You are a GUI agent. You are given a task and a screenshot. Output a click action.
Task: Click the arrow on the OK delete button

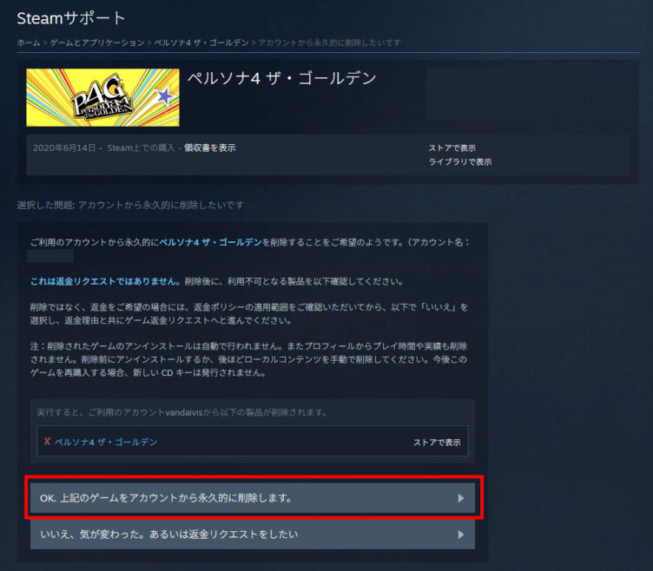click(460, 498)
